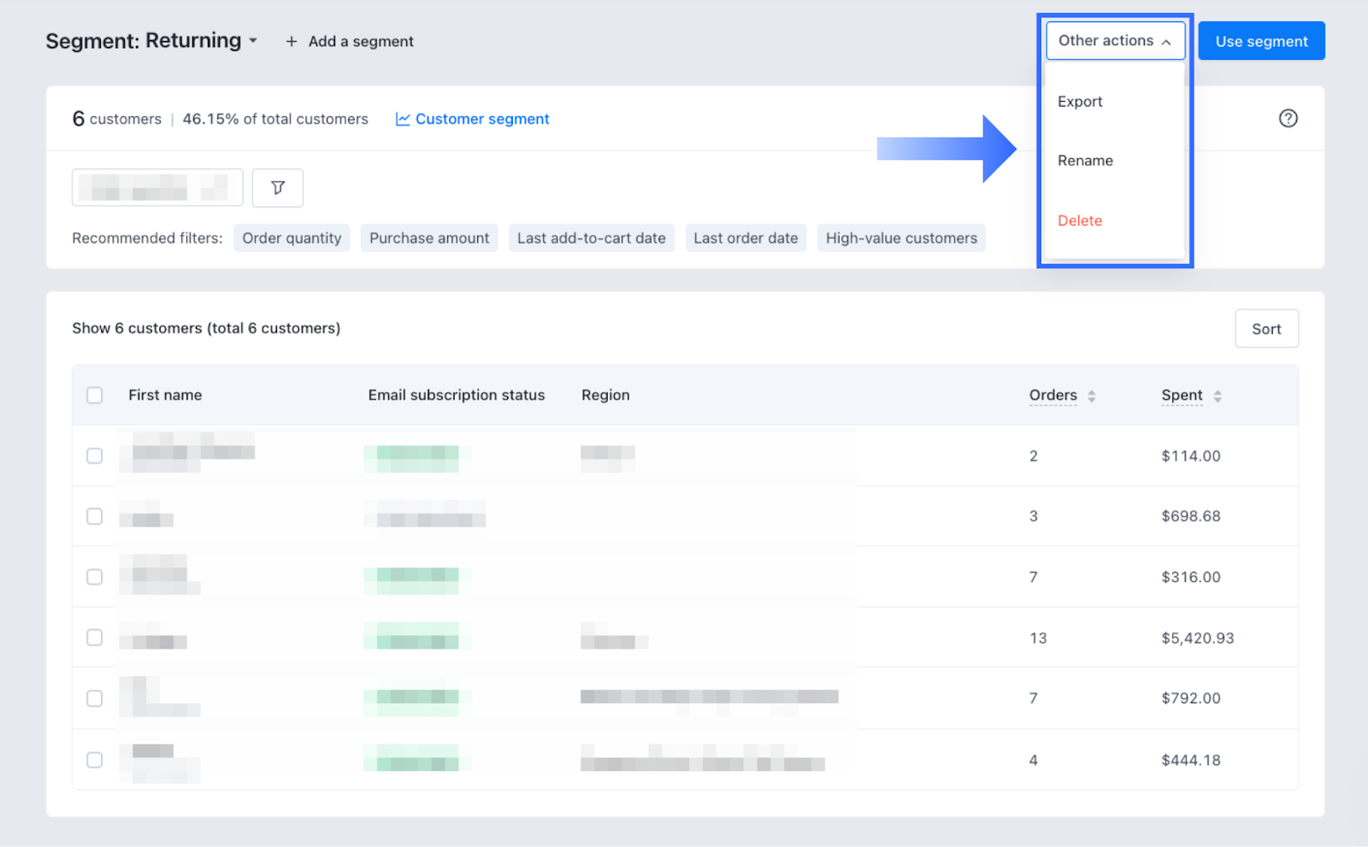Click the chart icon next to Customer segment

403,119
